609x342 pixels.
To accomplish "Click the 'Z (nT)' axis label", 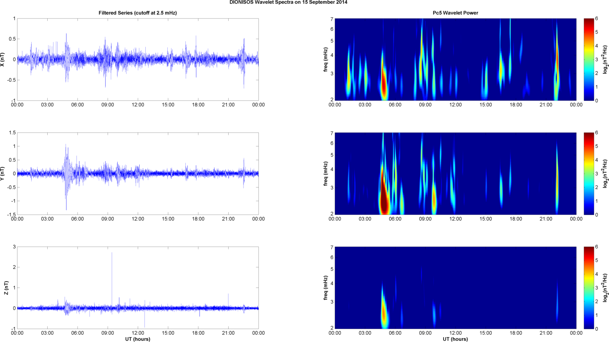I will (6, 288).
